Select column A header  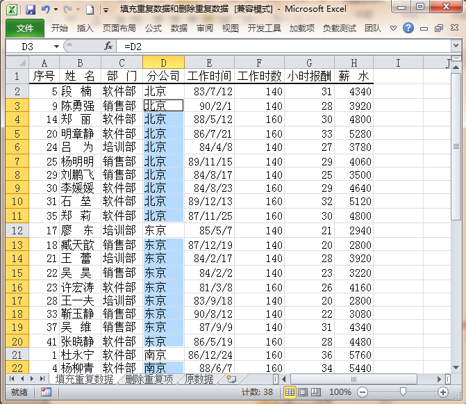(44, 63)
